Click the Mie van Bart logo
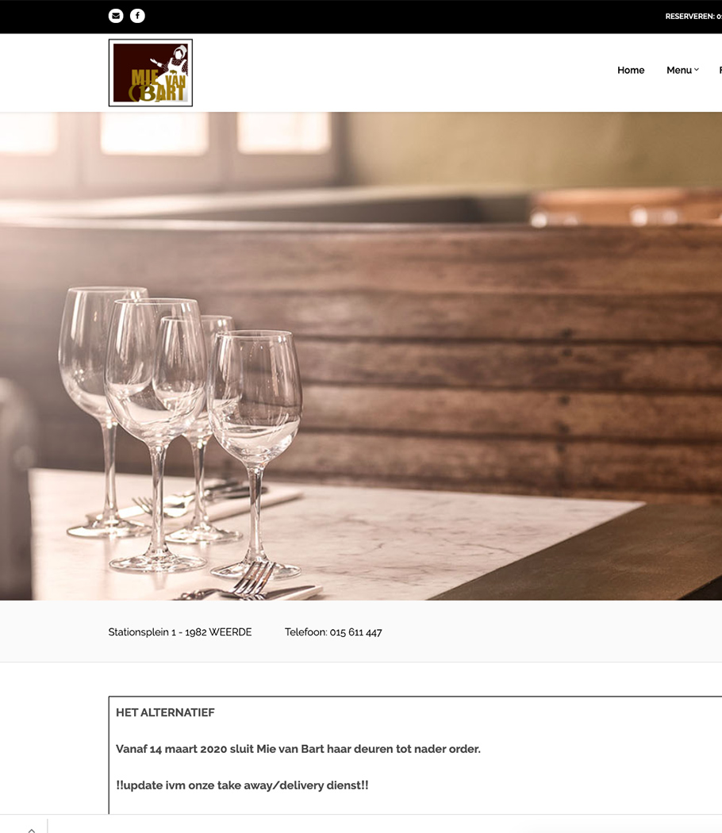The image size is (722, 833). pos(150,73)
